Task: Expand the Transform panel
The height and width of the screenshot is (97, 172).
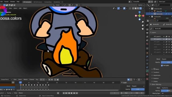Action: coord(152,72)
